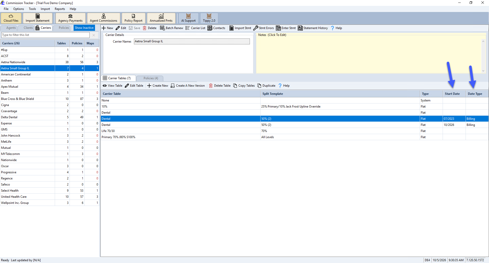
Task: Open the Carrier List
Action: pyautogui.click(x=195, y=28)
